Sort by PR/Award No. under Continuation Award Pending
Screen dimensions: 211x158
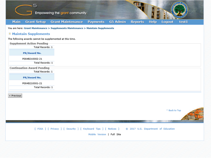[32, 78]
